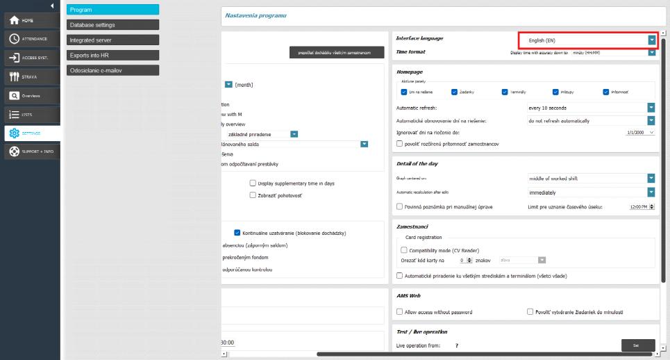The height and width of the screenshot is (360, 670).
Task: Switch to Exports into HR tab
Action: 114,55
